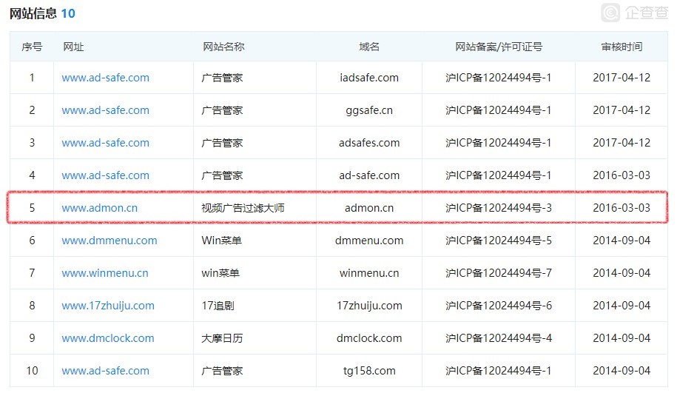The height and width of the screenshot is (393, 677).
Task: Select the domain cell ggsafe.cn
Action: pos(369,110)
